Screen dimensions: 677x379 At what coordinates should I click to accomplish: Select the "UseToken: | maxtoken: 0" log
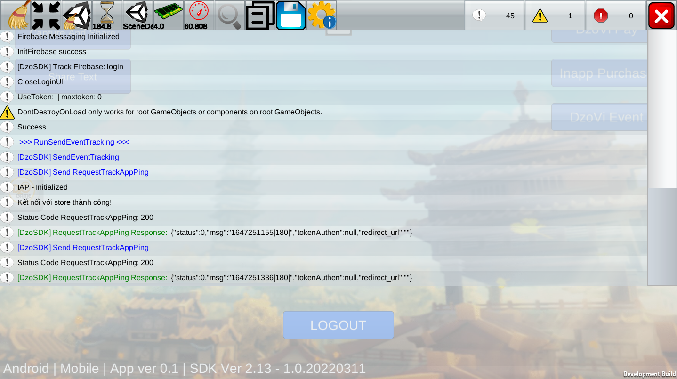[x=324, y=97]
